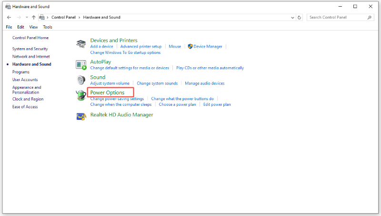Click Adjust system volume
The height and width of the screenshot is (216, 381).
click(x=110, y=83)
